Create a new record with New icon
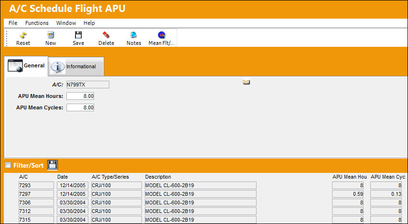 tap(51, 35)
